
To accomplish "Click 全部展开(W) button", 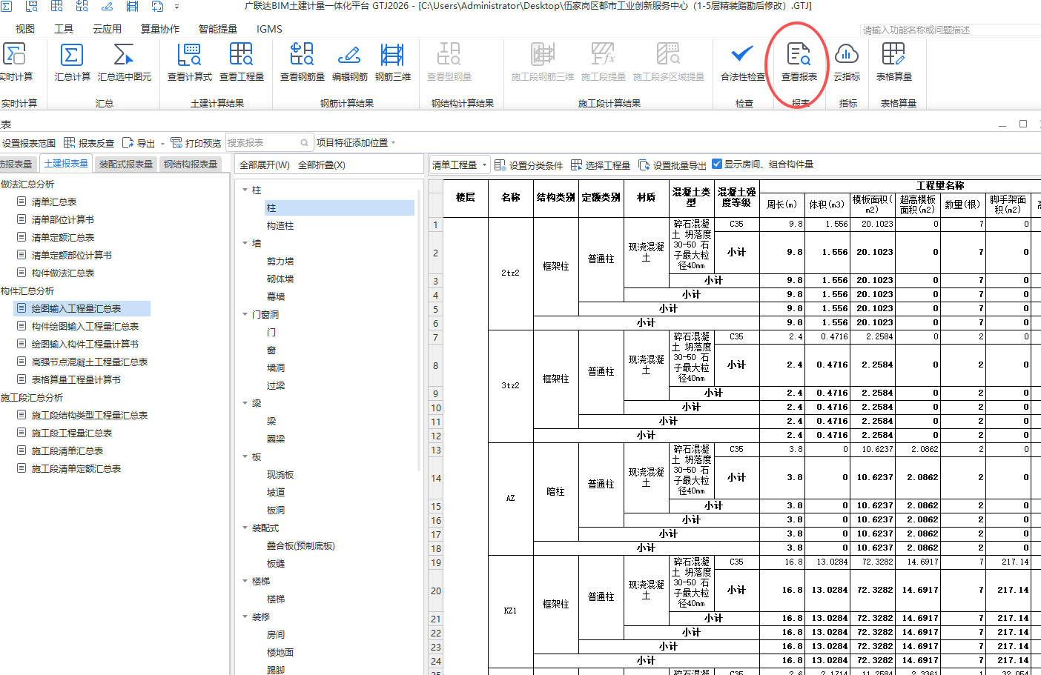I will click(265, 165).
